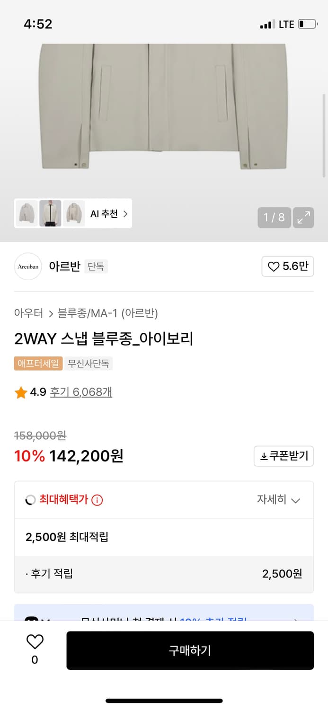Screen dimensions: 328x710
Task: Tap the orange star rating icon
Action: pyautogui.click(x=21, y=392)
